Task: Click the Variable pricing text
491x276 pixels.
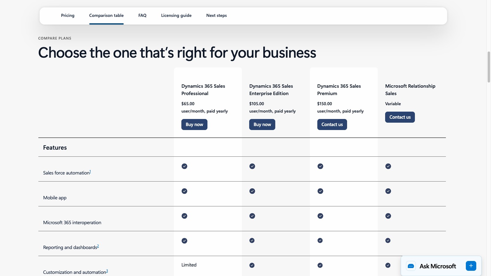Action: coord(393,104)
